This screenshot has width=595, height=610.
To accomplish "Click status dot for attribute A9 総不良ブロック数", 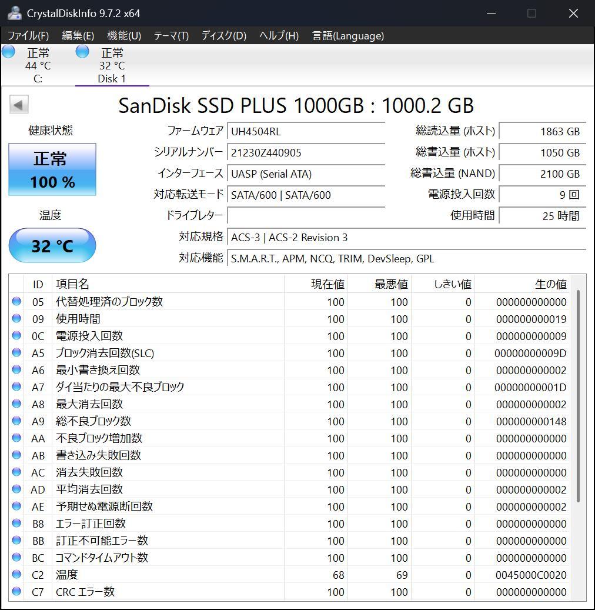I will (x=16, y=421).
